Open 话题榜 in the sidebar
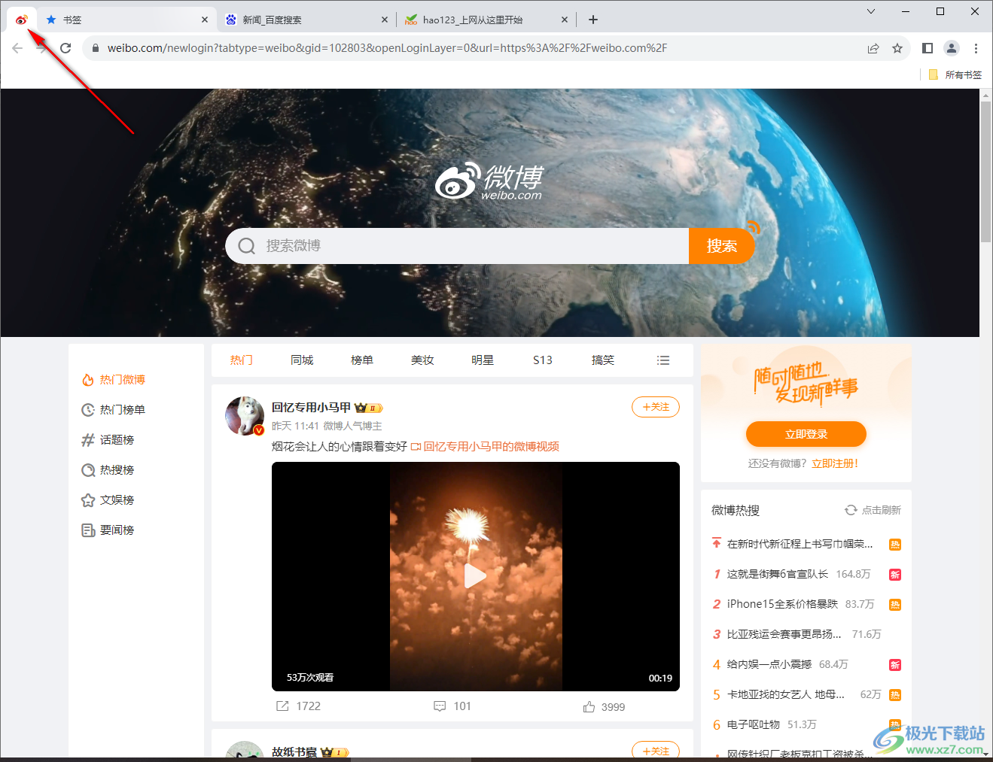The image size is (993, 762). tap(108, 440)
